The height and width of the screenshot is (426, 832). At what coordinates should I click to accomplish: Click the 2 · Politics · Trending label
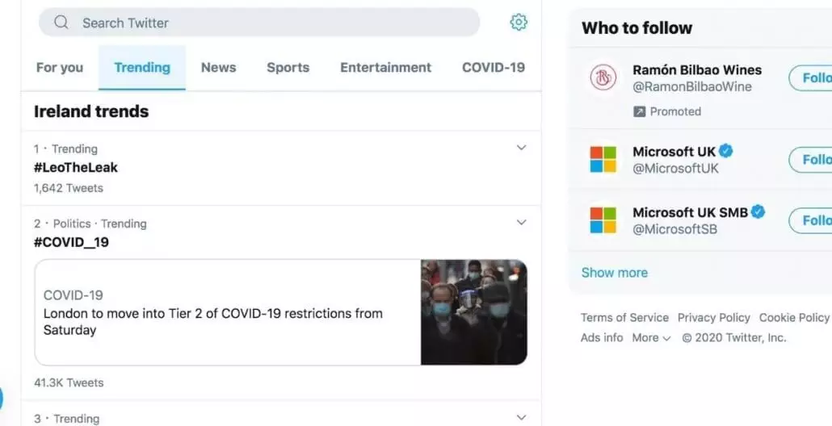90,223
